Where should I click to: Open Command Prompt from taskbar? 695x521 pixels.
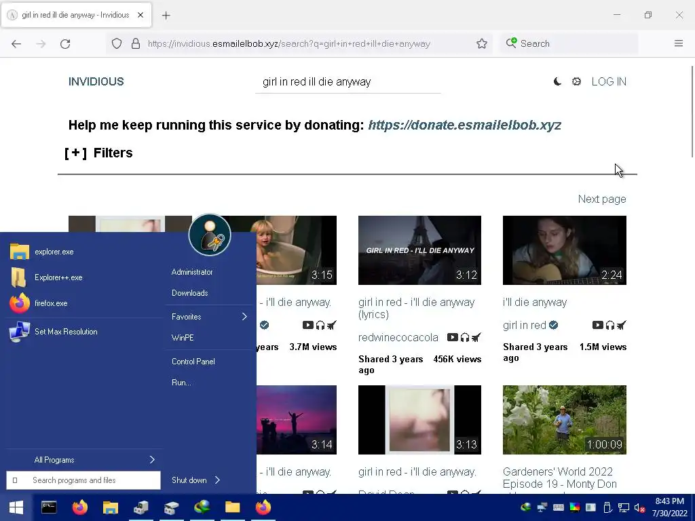coord(49,507)
